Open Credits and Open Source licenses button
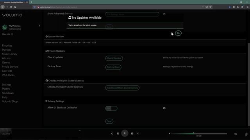Image resolution: width=250 pixels, height=140 pixels. click(x=122, y=88)
